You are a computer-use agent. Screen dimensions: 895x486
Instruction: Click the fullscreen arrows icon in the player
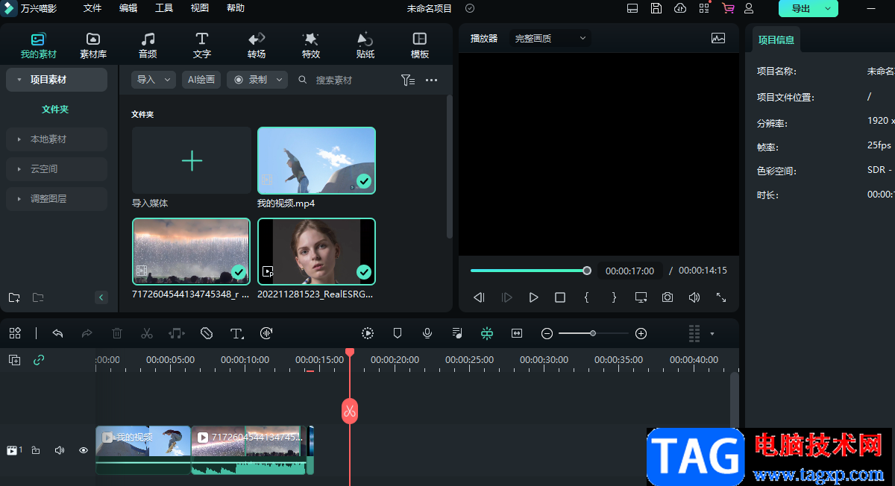tap(721, 297)
